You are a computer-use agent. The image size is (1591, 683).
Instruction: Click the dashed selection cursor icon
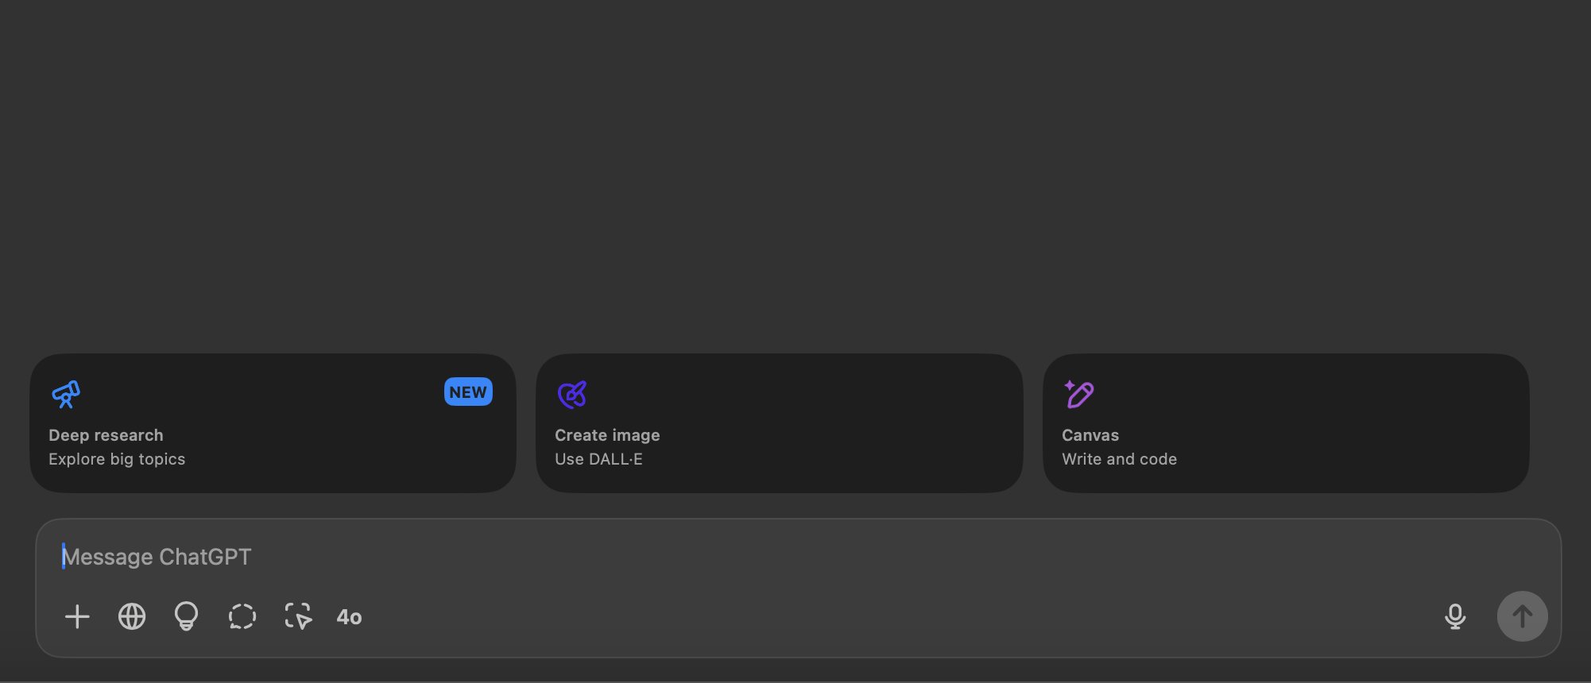[x=298, y=617]
